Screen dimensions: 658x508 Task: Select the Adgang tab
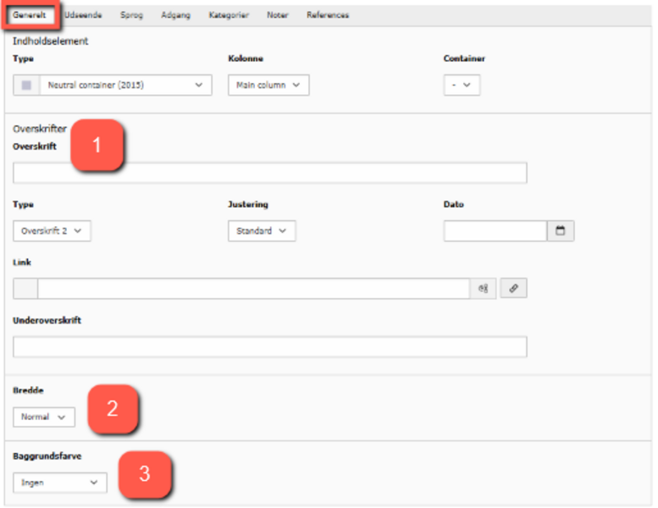[176, 15]
